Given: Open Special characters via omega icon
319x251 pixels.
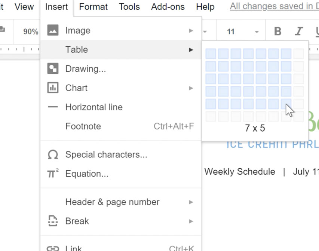Looking at the screenshot, I should (53, 154).
